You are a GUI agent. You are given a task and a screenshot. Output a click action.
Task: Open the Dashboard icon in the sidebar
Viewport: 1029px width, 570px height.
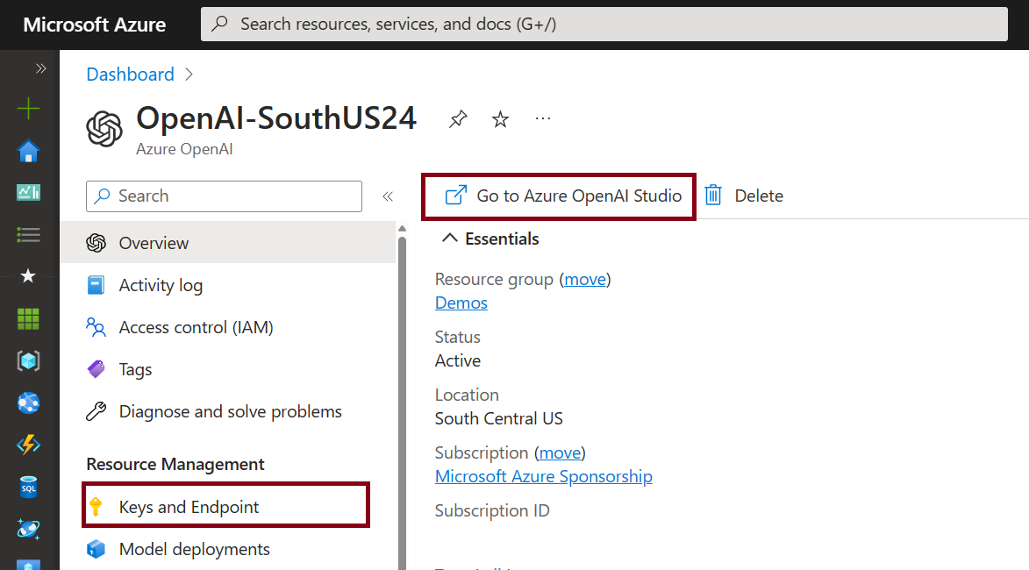(29, 192)
